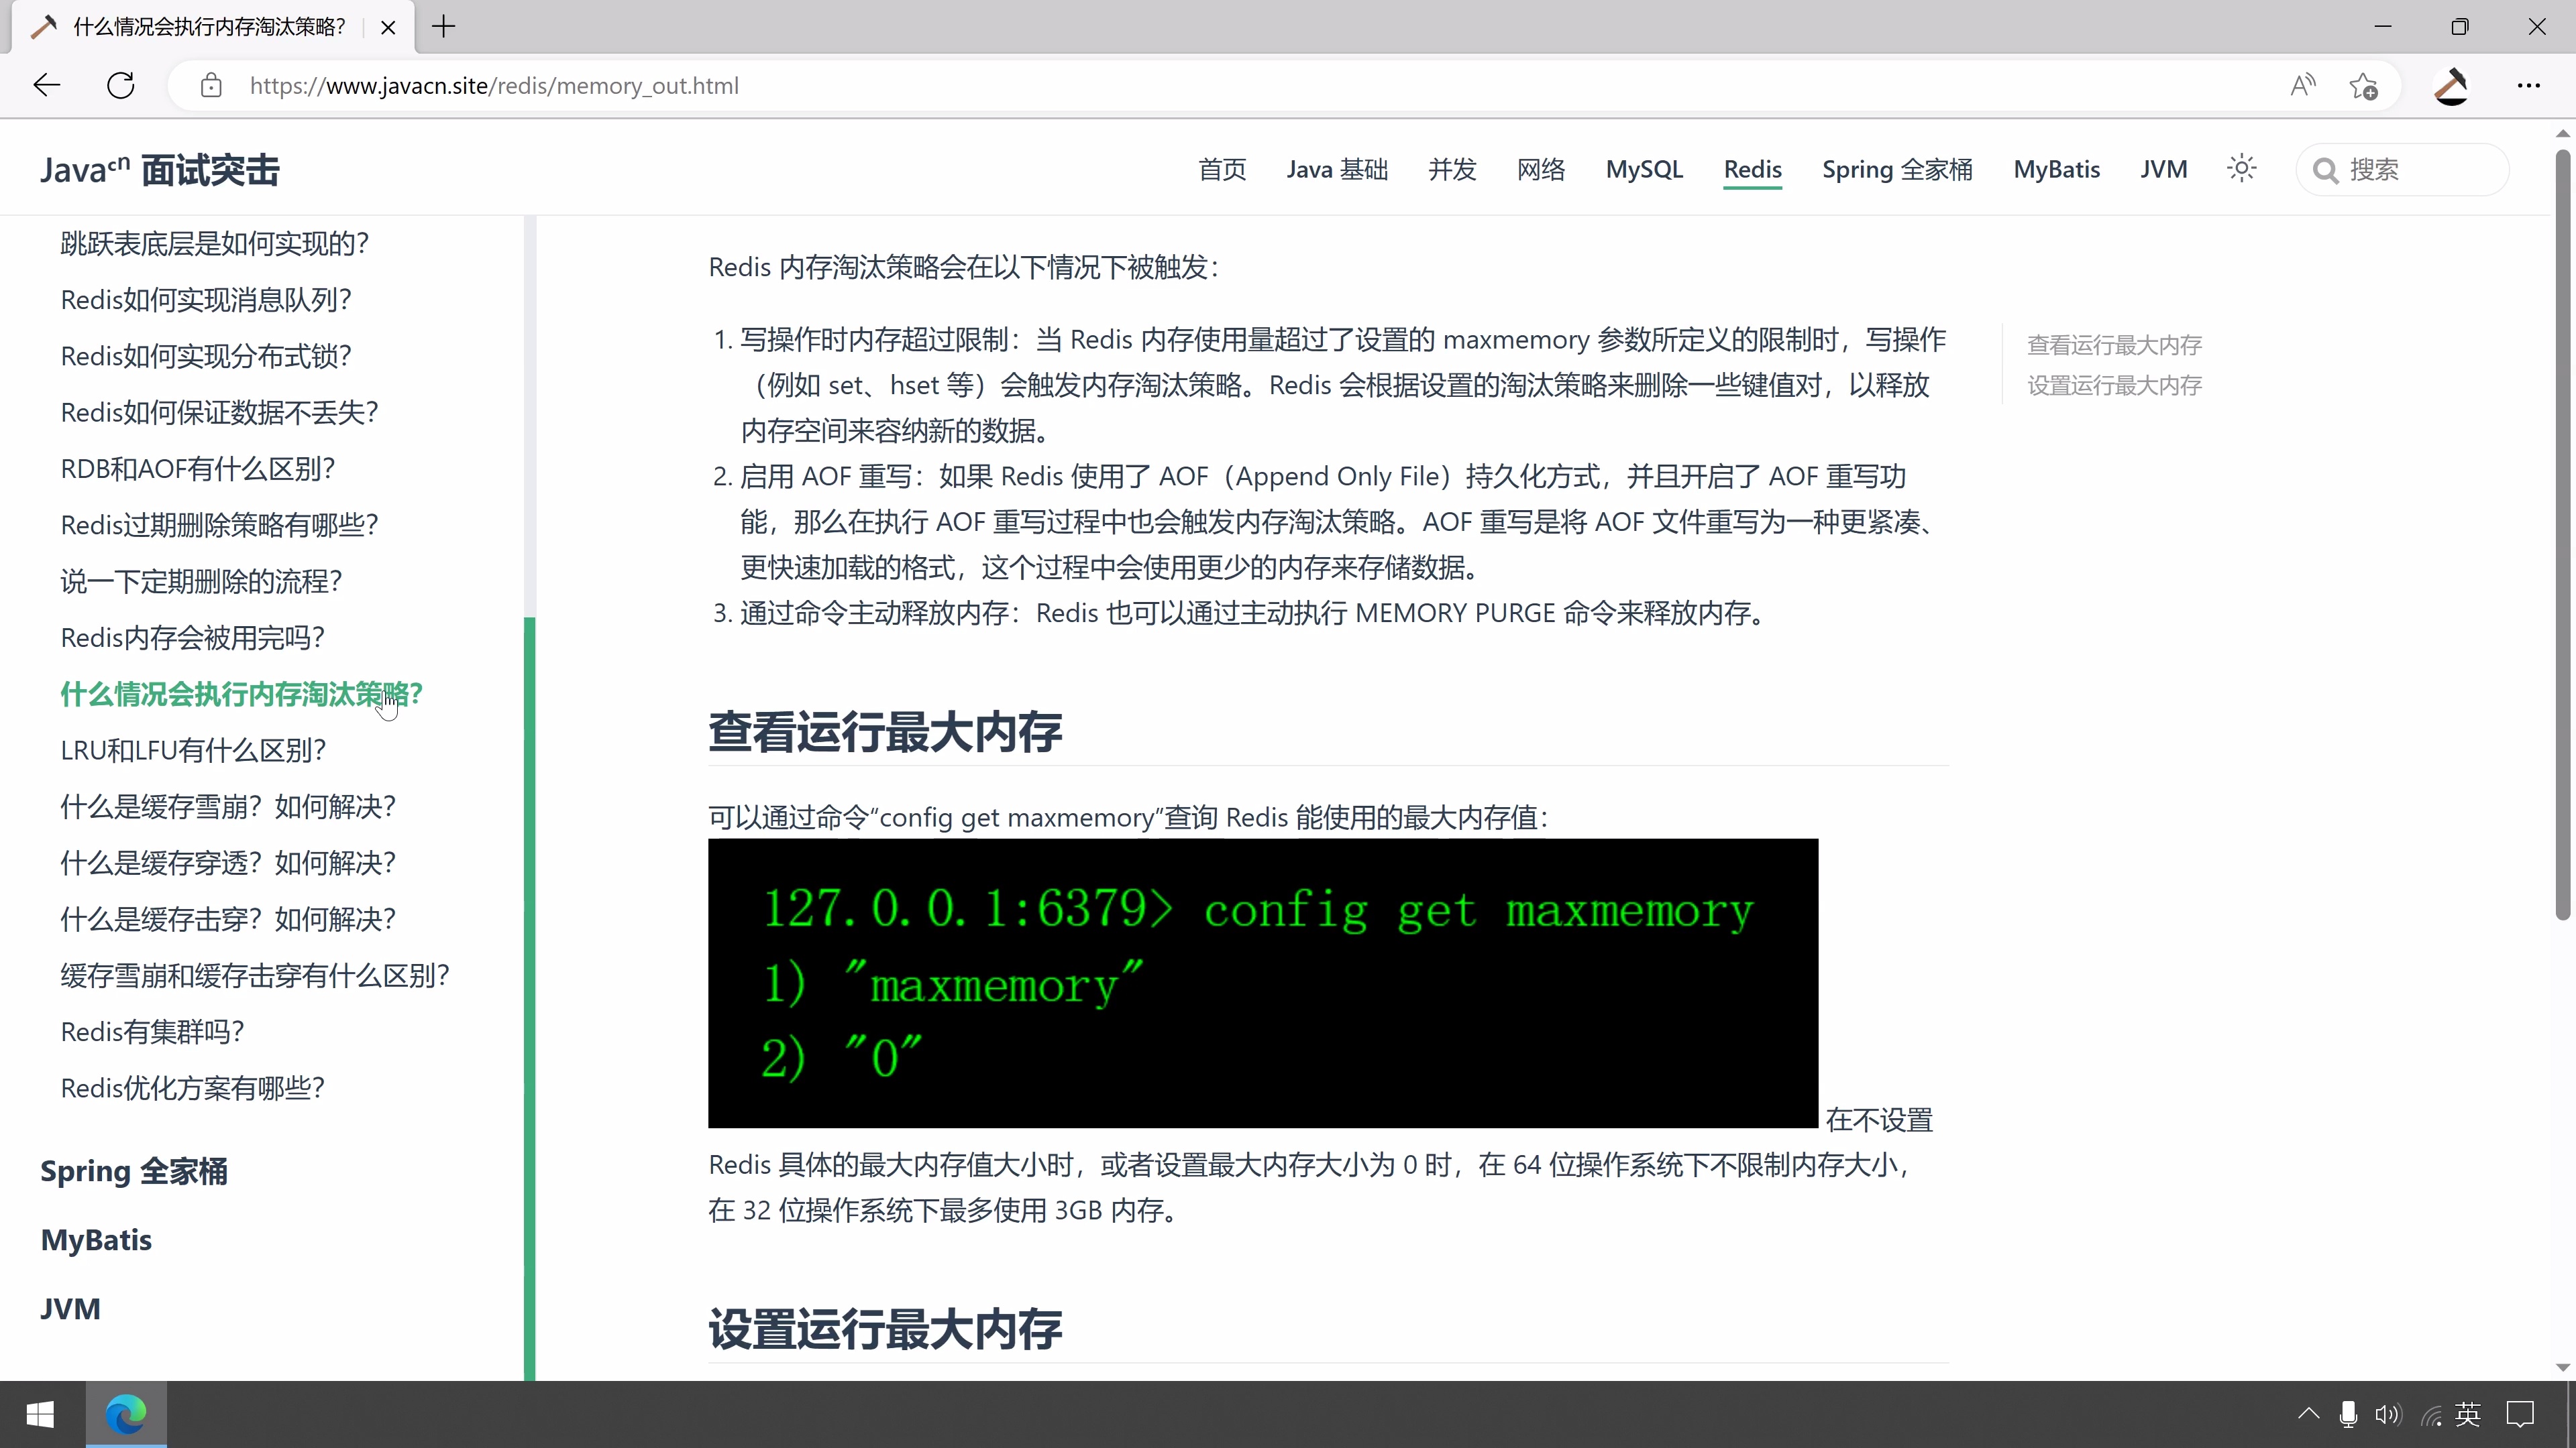Image resolution: width=2576 pixels, height=1448 pixels.
Task: Reload the current page
Action: pos(120,85)
